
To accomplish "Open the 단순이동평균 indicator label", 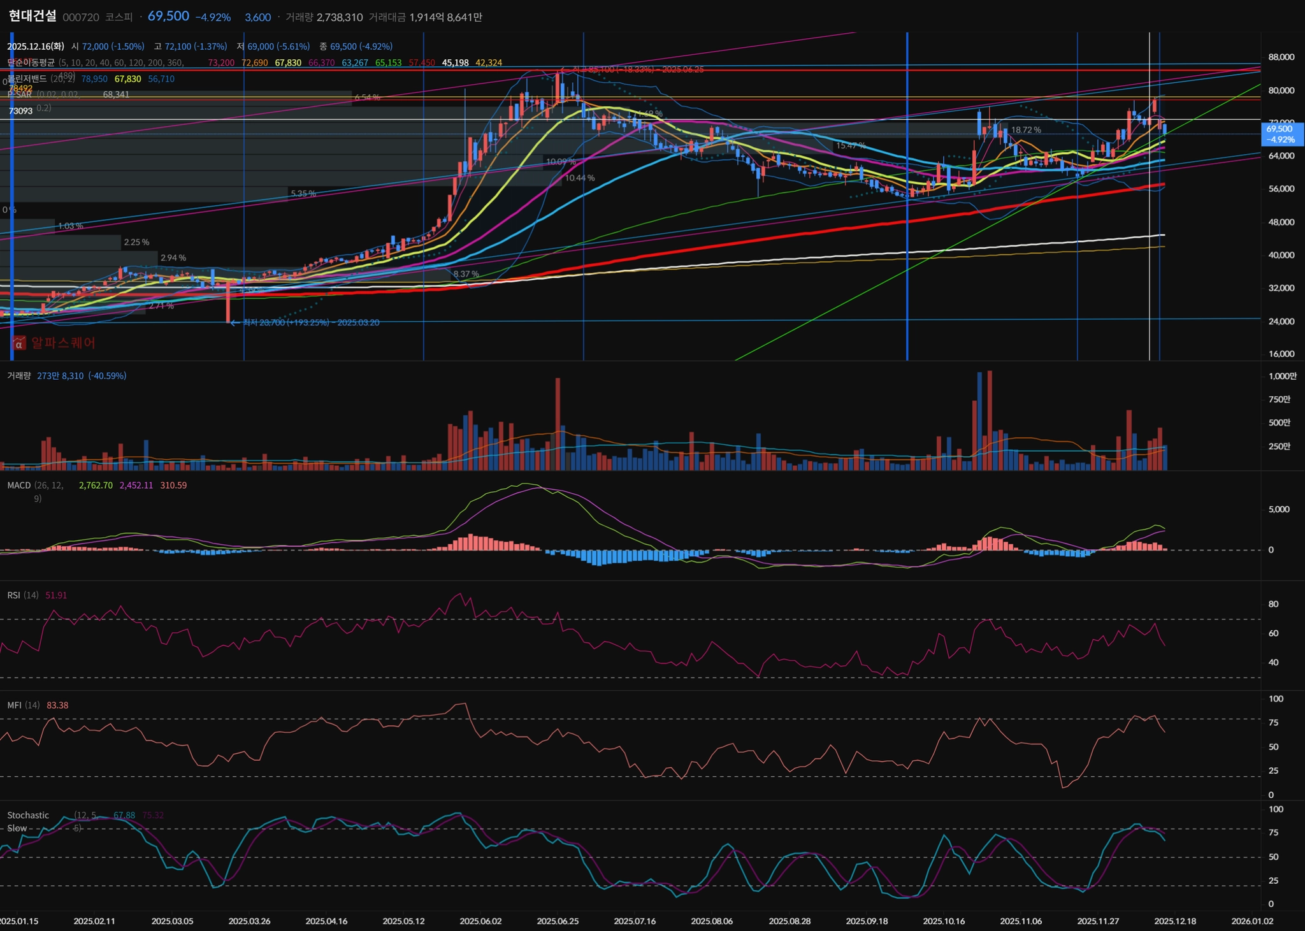I will pos(31,62).
